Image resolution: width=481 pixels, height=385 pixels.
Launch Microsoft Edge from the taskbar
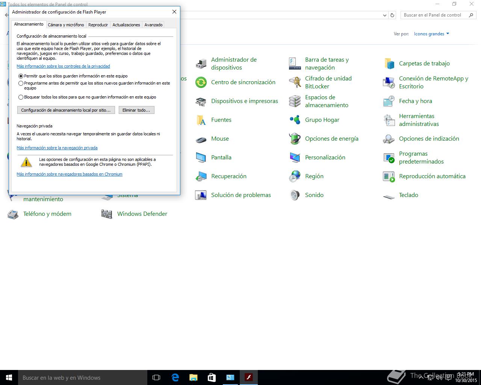pyautogui.click(x=175, y=377)
